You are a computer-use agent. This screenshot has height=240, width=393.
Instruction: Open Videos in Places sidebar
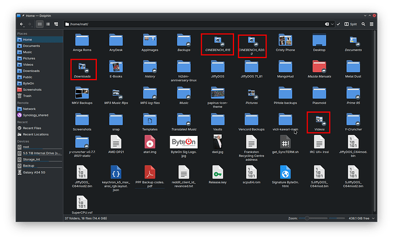pos(40,65)
